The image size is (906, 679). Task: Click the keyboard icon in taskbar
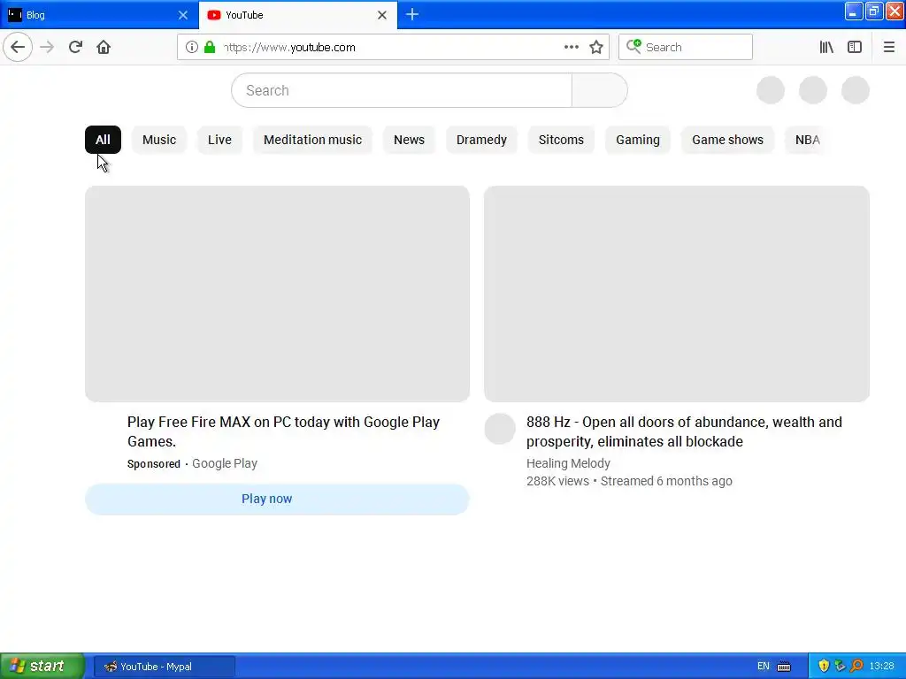[x=784, y=667]
